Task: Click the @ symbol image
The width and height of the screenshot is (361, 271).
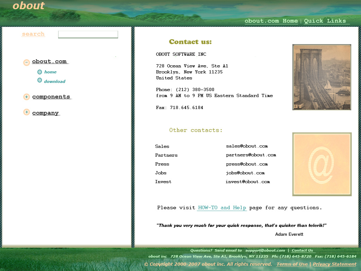Action: [x=322, y=164]
